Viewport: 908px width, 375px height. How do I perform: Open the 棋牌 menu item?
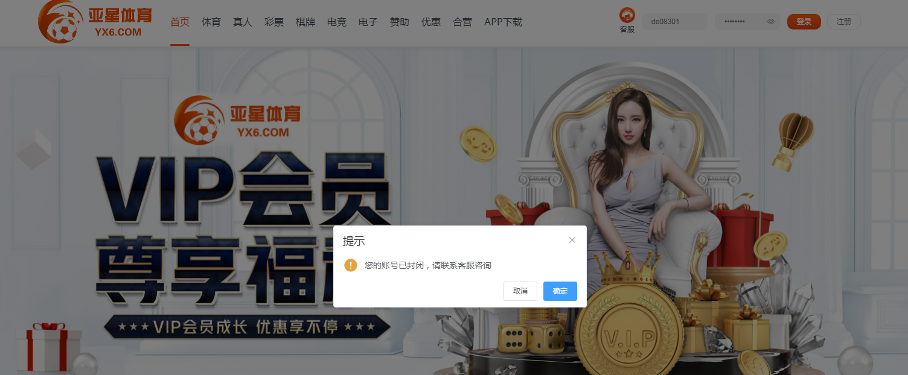tap(305, 22)
